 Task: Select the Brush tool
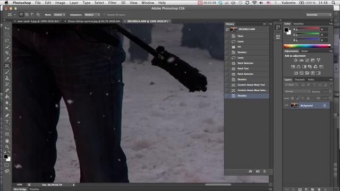(x=7, y=72)
